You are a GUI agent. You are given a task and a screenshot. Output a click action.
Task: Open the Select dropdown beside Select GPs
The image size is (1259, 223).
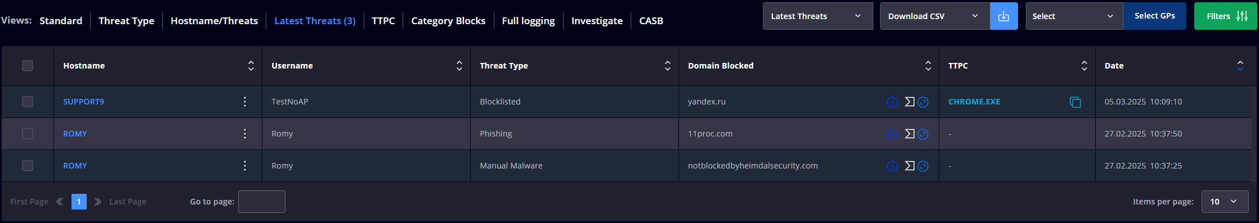(x=1074, y=16)
